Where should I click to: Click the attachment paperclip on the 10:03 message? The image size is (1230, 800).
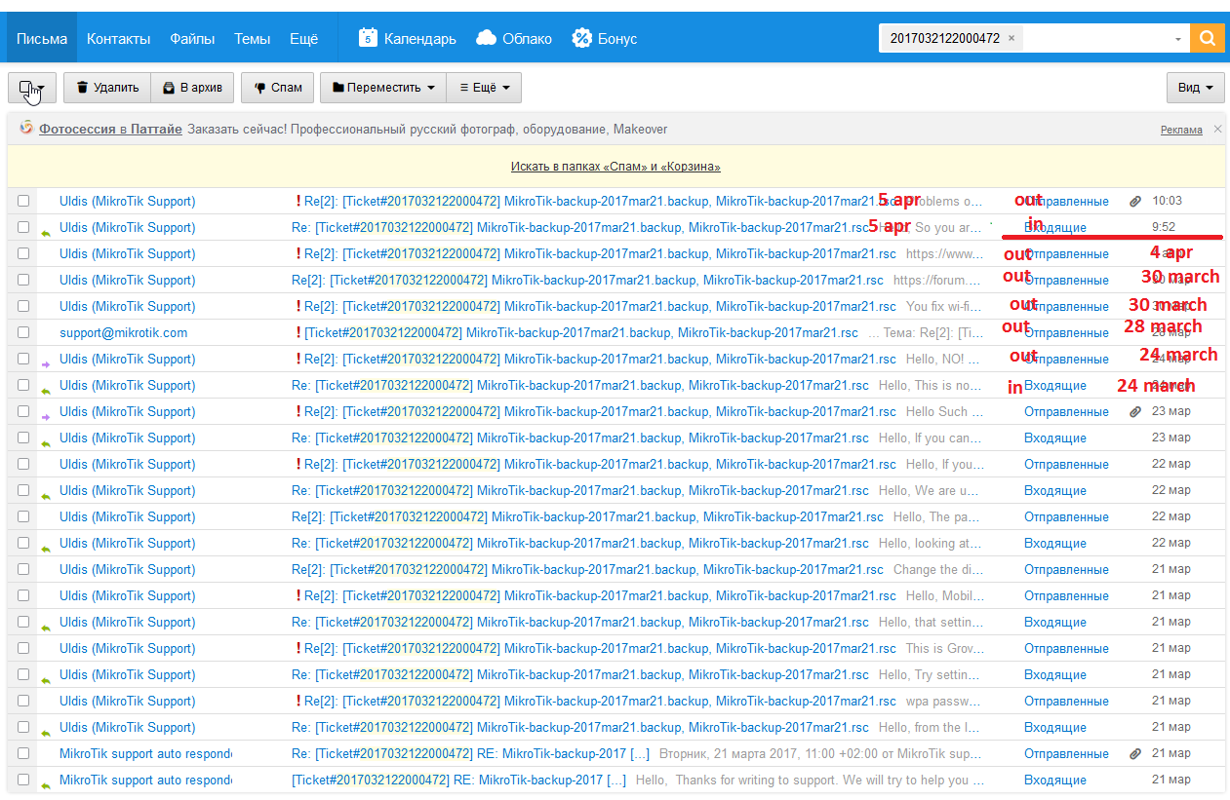(x=1134, y=202)
